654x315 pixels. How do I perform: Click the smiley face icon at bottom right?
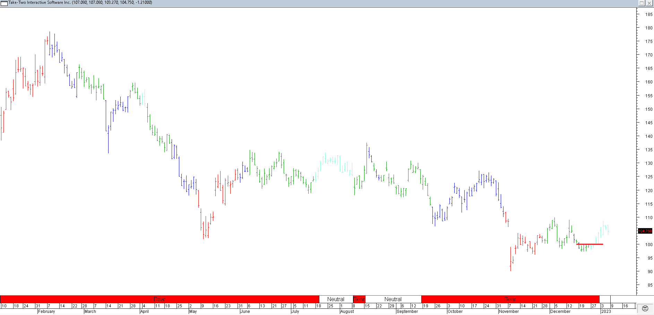tap(645, 308)
